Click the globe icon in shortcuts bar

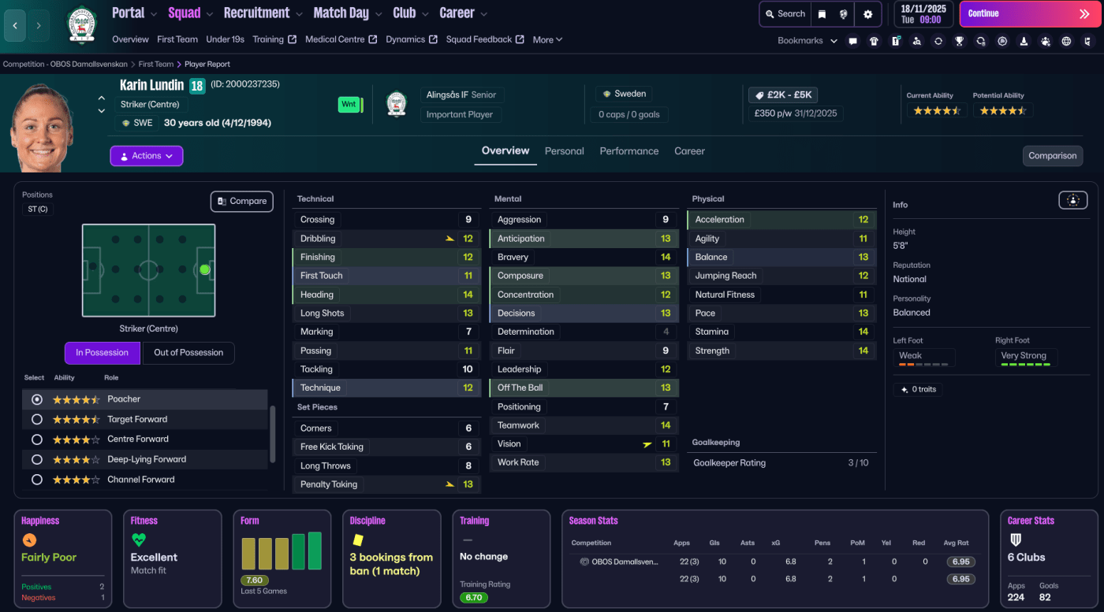click(1066, 41)
